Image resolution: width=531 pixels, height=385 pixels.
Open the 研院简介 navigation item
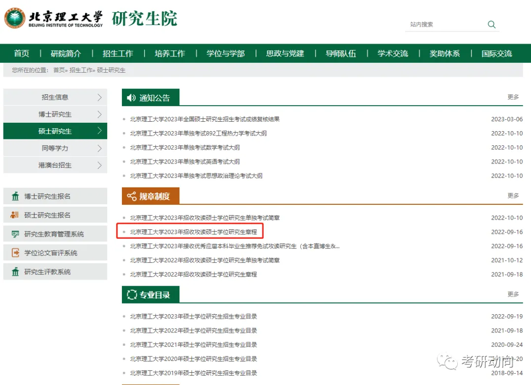click(x=66, y=54)
